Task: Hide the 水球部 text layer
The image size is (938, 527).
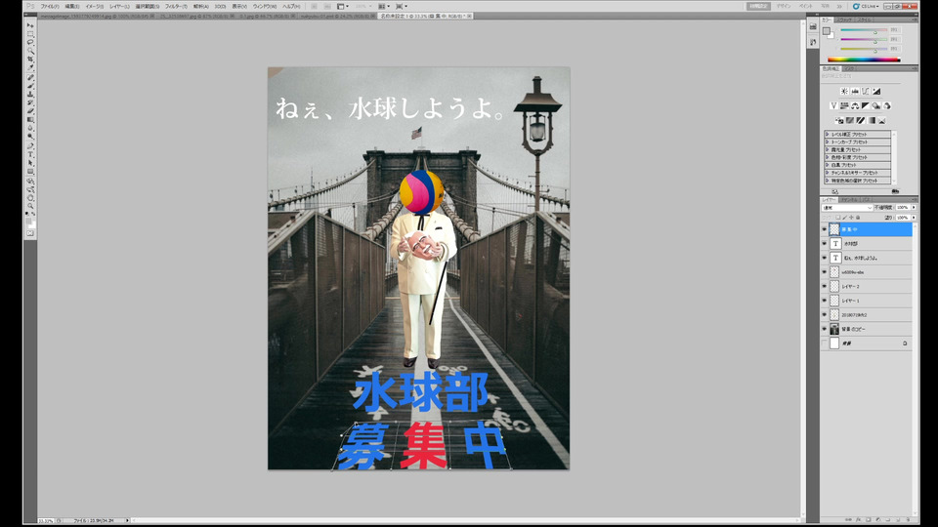Action: click(x=825, y=244)
